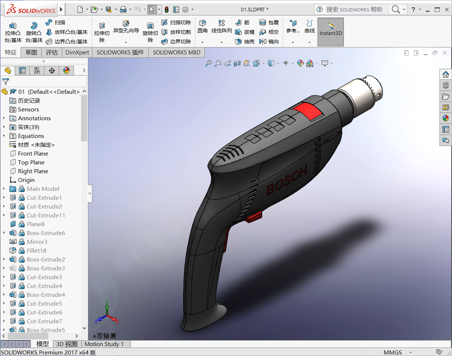
Task: Open the Hole Wizard (异型孔向导) dropdown arrow
Action: pyautogui.click(x=126, y=42)
